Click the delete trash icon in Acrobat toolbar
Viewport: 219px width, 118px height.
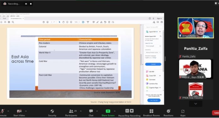[x=109, y=22]
